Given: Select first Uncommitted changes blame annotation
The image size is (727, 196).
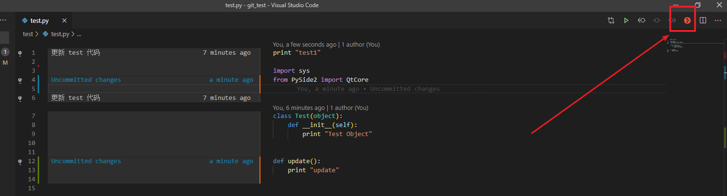Looking at the screenshot, I should 86,80.
